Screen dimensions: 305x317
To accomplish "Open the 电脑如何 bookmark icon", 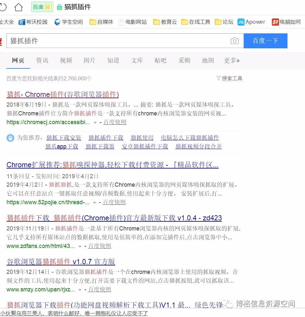I will coord(276,22).
